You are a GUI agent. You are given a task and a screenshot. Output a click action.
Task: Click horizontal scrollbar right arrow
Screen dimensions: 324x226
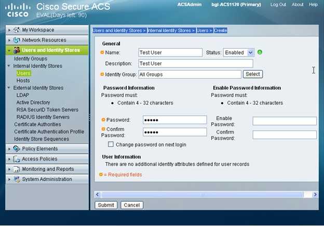[x=315, y=194]
